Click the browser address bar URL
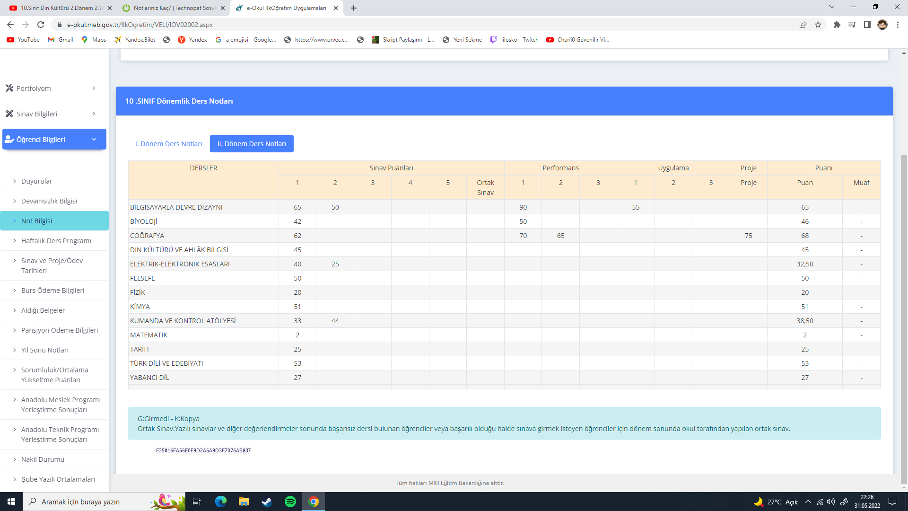The width and height of the screenshot is (908, 511). [140, 25]
